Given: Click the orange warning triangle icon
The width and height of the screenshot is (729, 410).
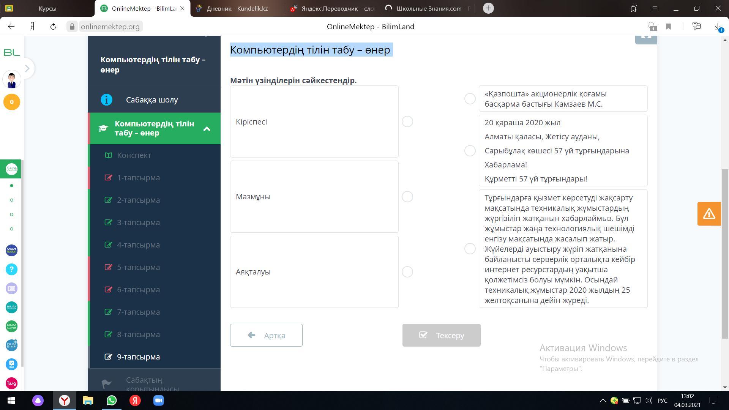Looking at the screenshot, I should 709,214.
